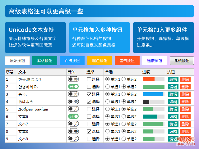Click the green 默认按钮
The height and width of the screenshot is (149, 199).
point(45,61)
